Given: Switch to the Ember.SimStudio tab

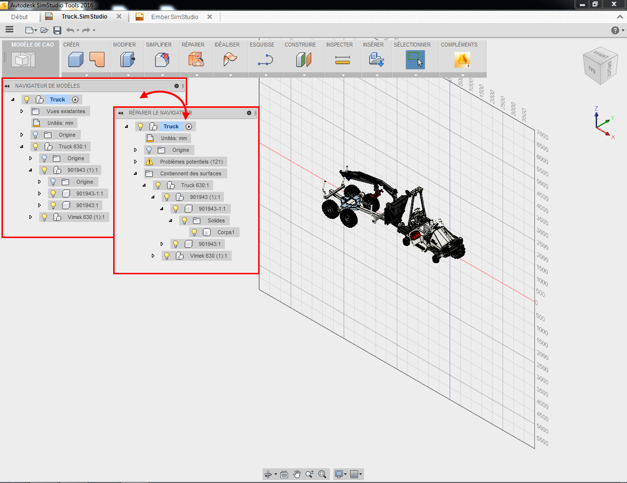Looking at the screenshot, I should pyautogui.click(x=175, y=17).
